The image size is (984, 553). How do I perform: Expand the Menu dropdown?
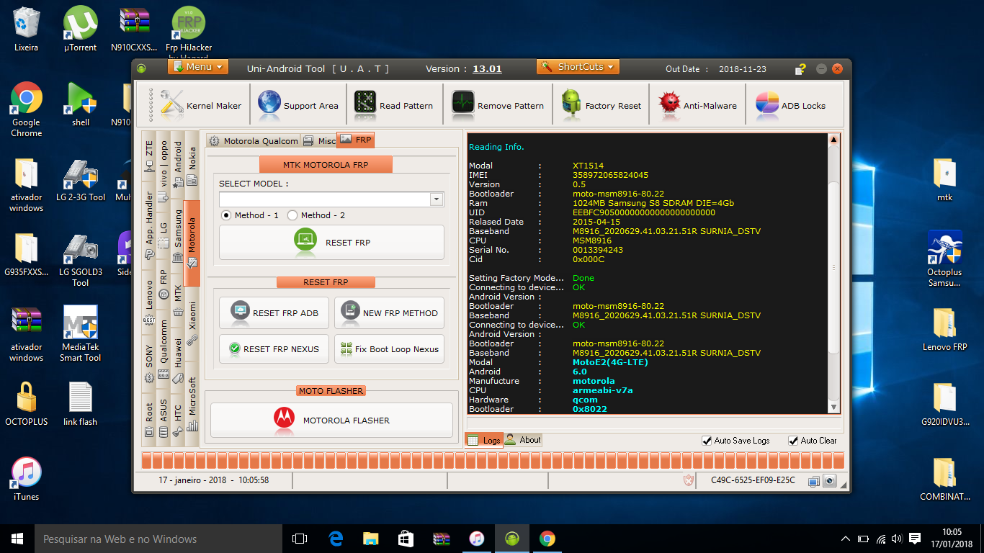pyautogui.click(x=197, y=67)
